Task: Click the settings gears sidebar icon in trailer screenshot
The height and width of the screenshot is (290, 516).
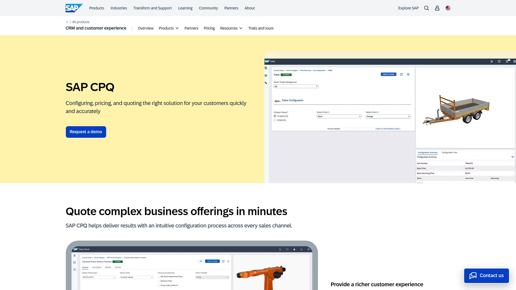Action: pos(266,83)
